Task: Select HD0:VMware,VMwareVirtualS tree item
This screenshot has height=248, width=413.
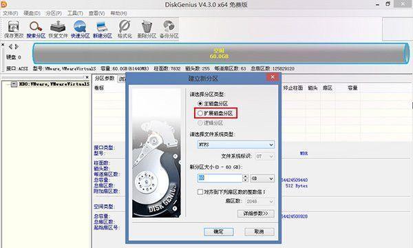Action: tap(54, 84)
